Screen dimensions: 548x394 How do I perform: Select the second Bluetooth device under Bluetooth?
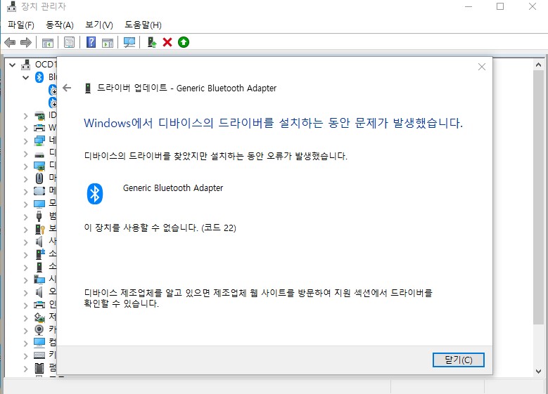pyautogui.click(x=53, y=103)
